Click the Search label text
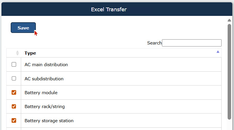This screenshot has width=234, height=130. [154, 43]
